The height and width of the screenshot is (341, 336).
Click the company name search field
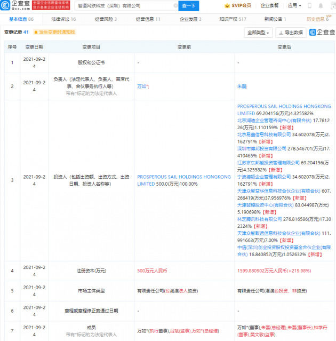point(126,6)
